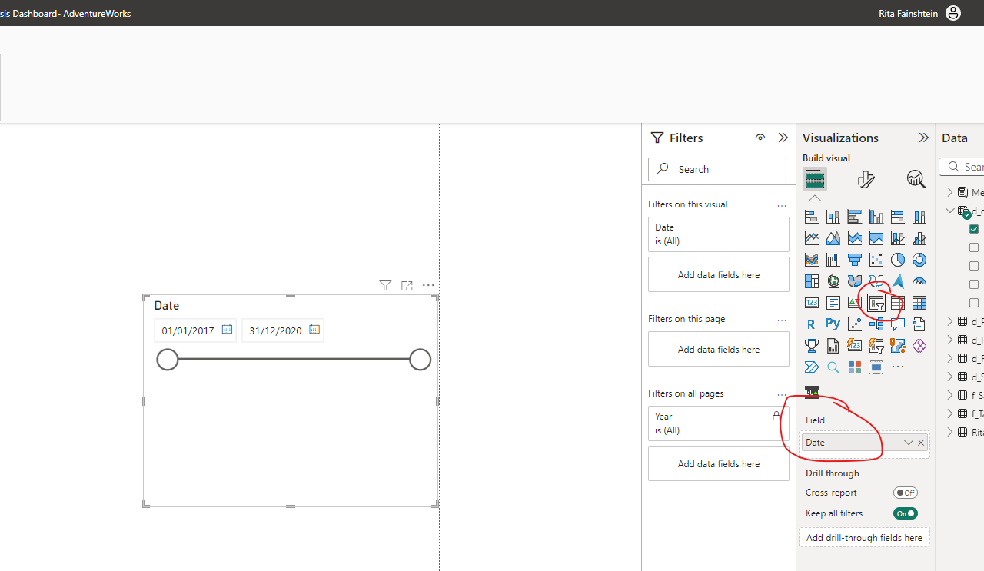Turn off Keep all filters switch
This screenshot has width=984, height=571.
pos(906,513)
